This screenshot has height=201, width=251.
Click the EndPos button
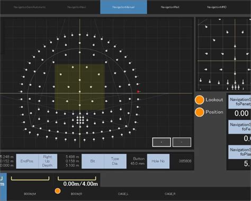[x=27, y=161]
